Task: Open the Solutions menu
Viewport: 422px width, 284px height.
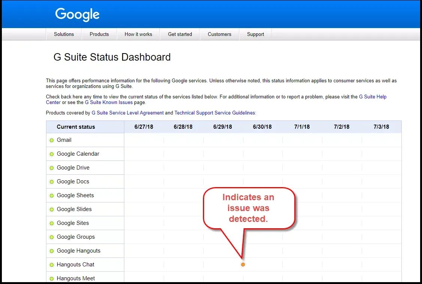Action: pos(64,34)
